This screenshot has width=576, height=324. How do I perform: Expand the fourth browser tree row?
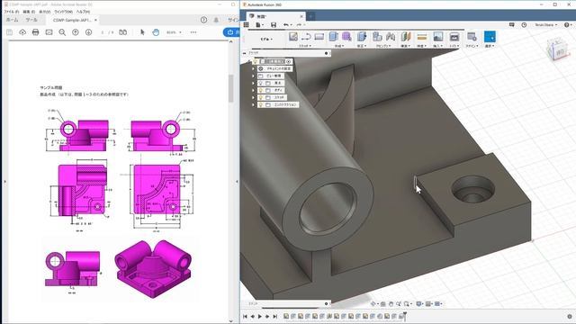253,83
